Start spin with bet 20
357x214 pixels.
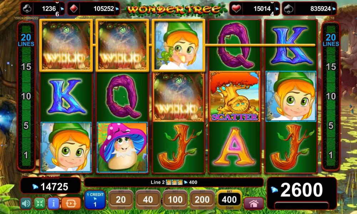coord(121,200)
